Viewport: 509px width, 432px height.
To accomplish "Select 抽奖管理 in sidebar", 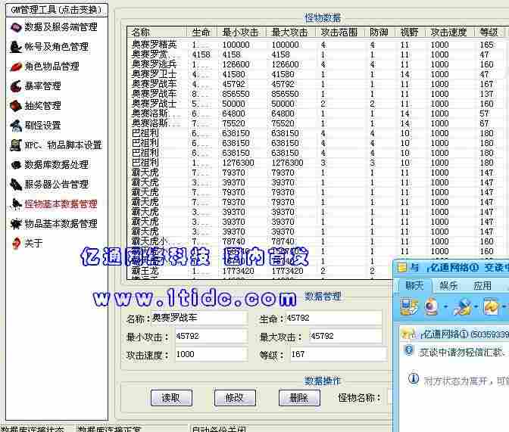I will click(x=42, y=106).
